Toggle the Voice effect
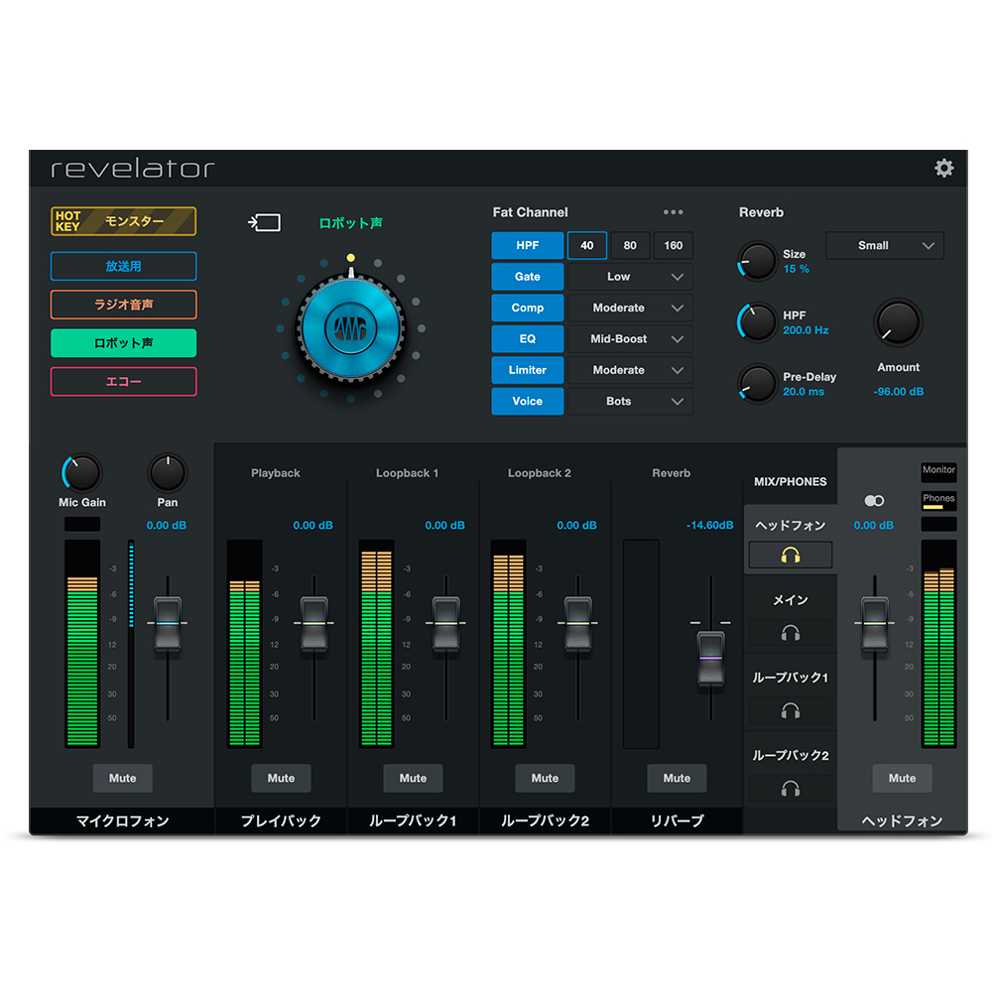This screenshot has width=992, height=992. pos(527,401)
